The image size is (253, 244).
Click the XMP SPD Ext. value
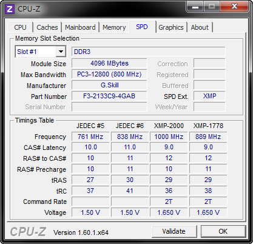point(209,96)
